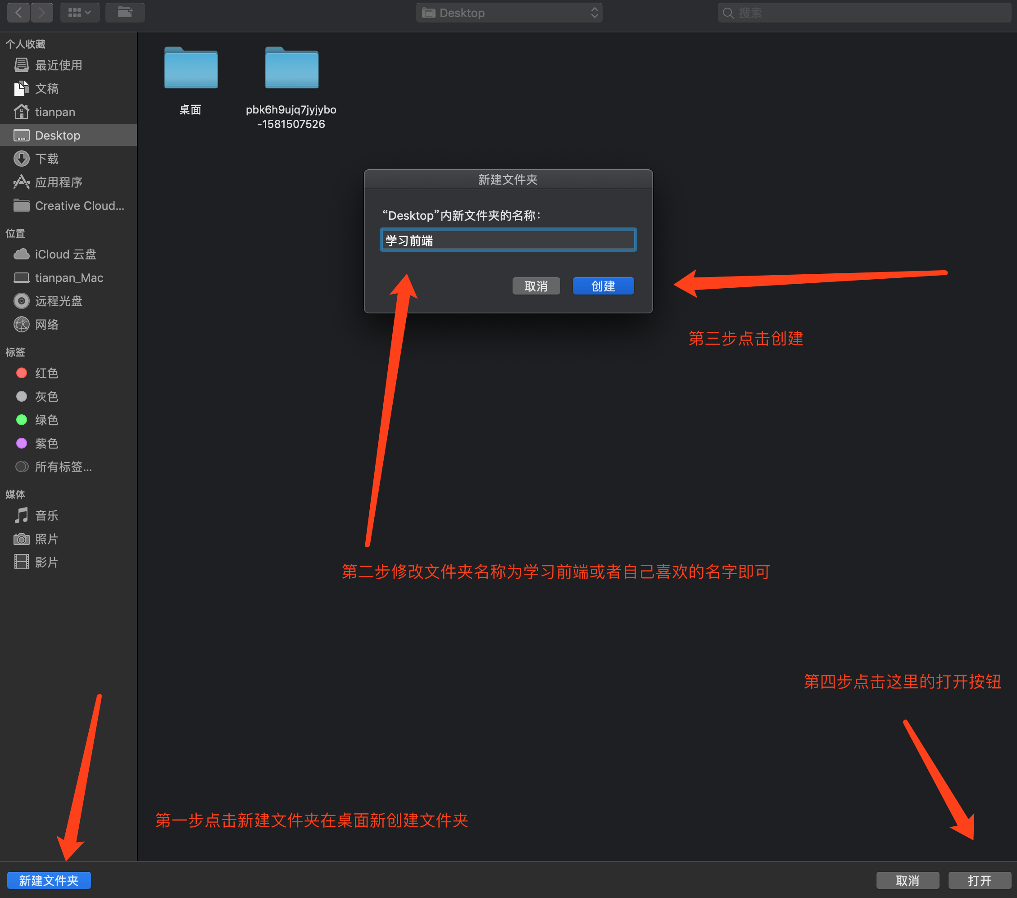The height and width of the screenshot is (898, 1017).
Task: Click the back navigation arrow
Action: pos(18,13)
